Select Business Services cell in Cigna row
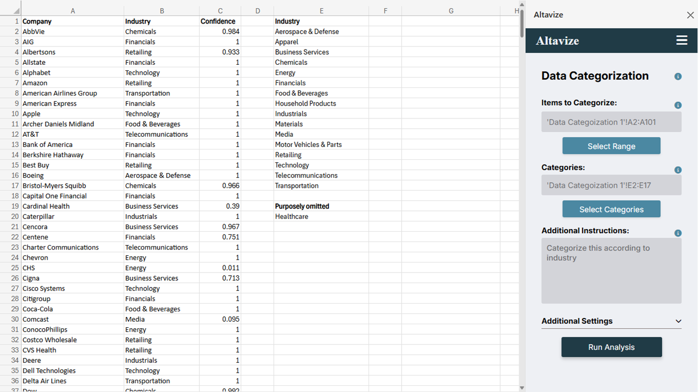This screenshot has height=392, width=698. [x=161, y=278]
